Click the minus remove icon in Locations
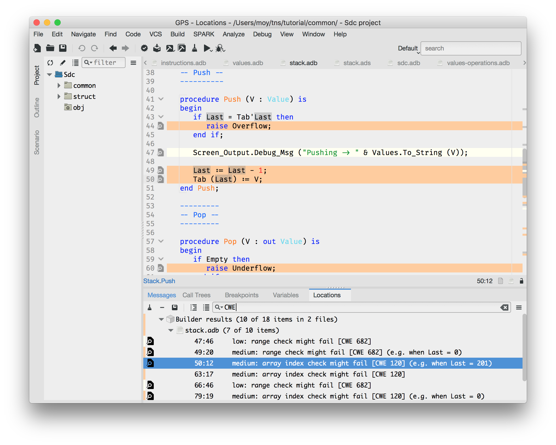This screenshot has width=556, height=445. pos(162,307)
